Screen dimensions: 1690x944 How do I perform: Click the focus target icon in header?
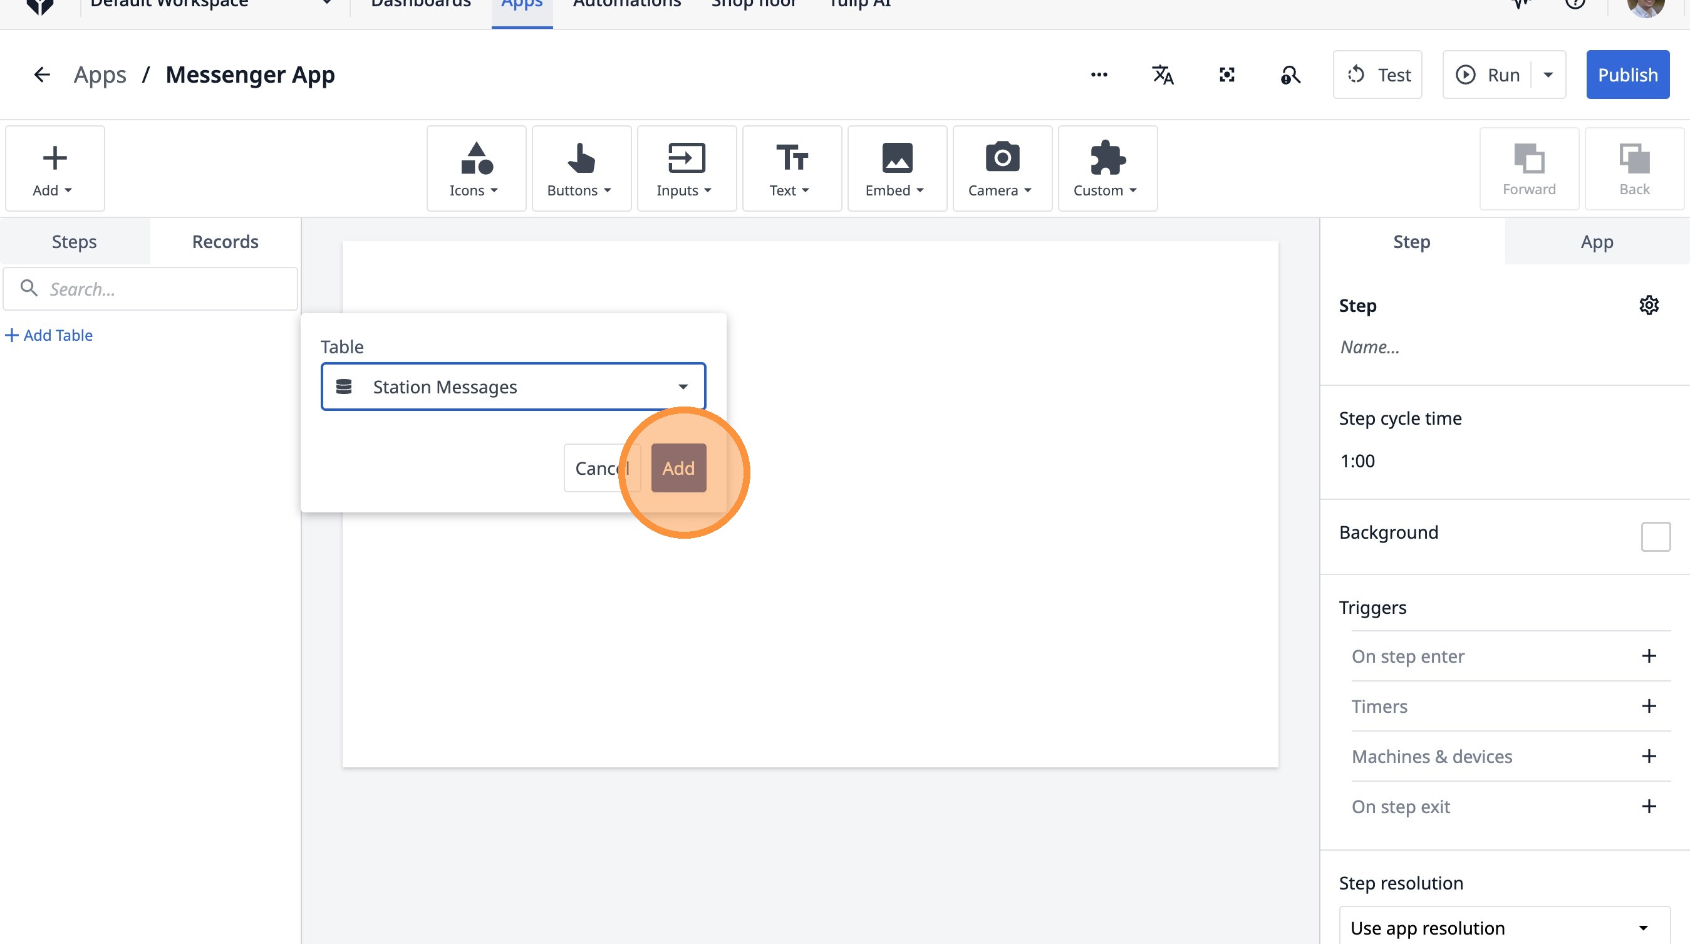(1226, 75)
